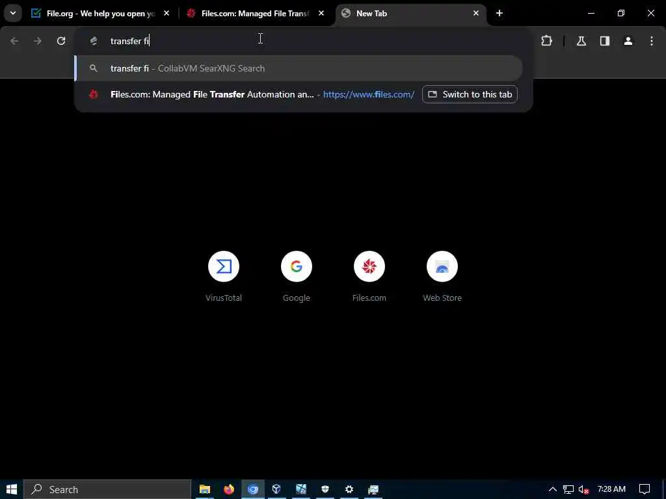Switch to the File.org tab
666x499 pixels.
click(x=101, y=14)
